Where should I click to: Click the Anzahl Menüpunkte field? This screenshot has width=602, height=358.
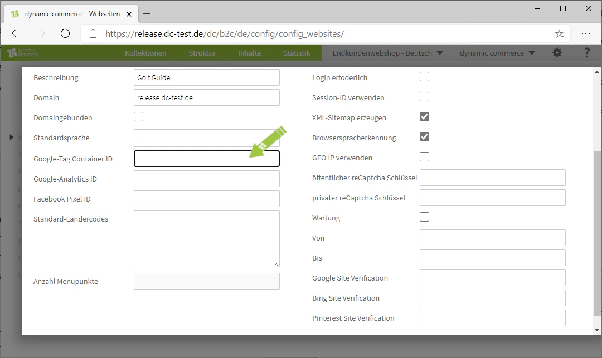coord(207,281)
